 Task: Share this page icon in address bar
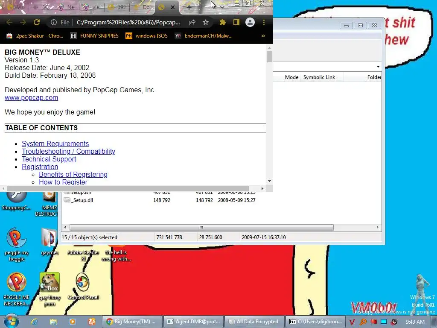click(192, 22)
